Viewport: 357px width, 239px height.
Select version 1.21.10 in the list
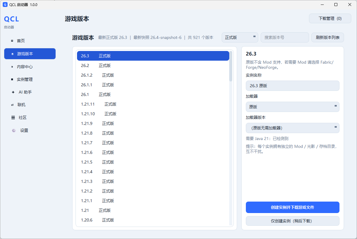[x=153, y=114]
